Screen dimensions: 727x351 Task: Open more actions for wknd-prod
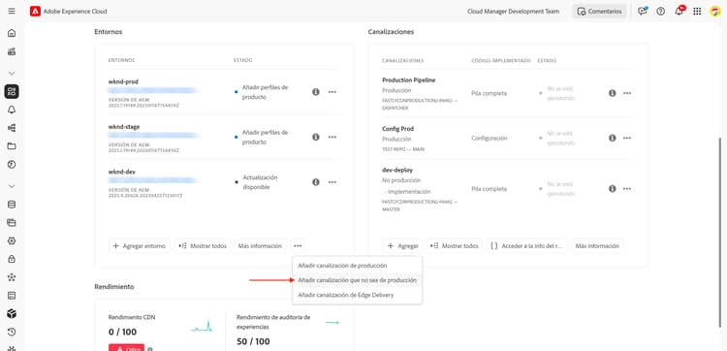point(332,92)
